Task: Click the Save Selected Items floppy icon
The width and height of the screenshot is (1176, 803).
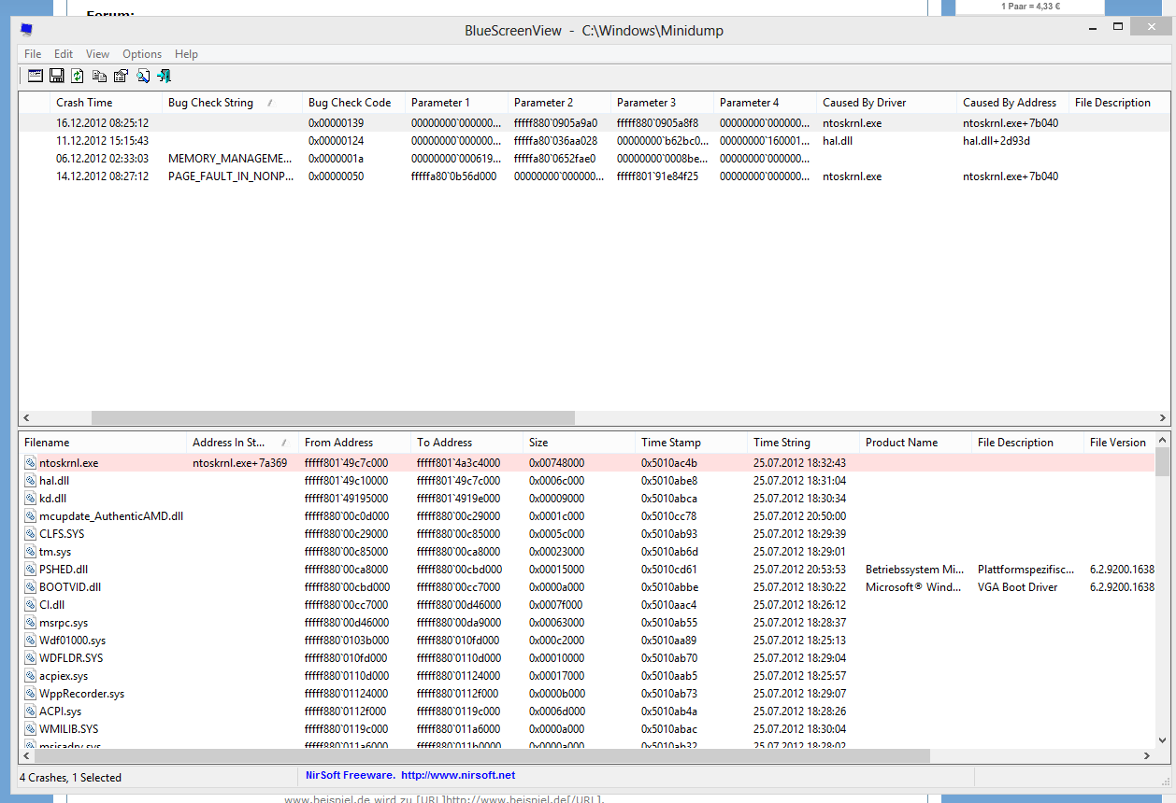Action: (x=56, y=77)
